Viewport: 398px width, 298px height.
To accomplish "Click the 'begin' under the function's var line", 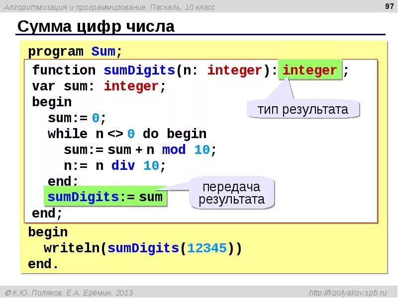I will coord(52,103).
